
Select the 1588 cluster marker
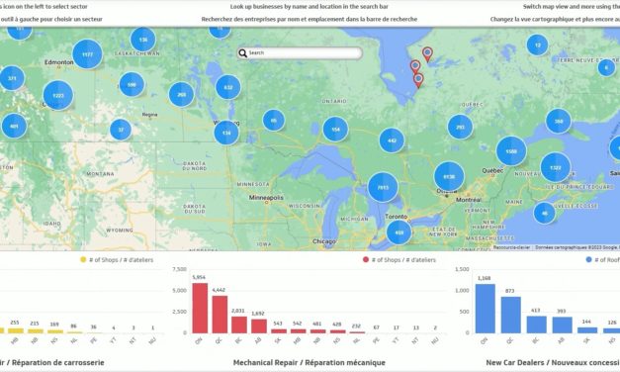tap(511, 151)
